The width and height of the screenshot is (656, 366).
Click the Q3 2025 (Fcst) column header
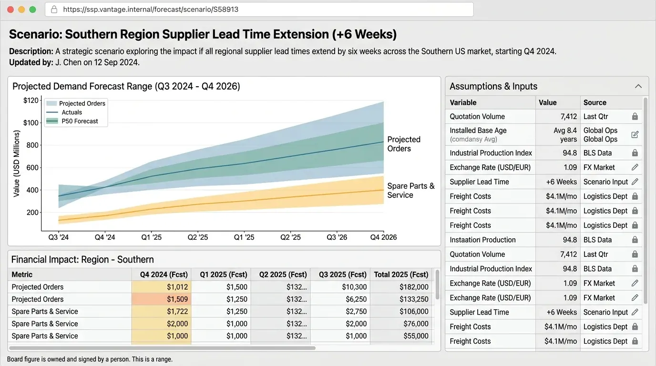pyautogui.click(x=340, y=274)
